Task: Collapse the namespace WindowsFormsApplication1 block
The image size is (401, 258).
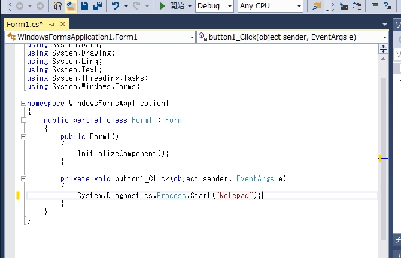Action: pyautogui.click(x=23, y=103)
